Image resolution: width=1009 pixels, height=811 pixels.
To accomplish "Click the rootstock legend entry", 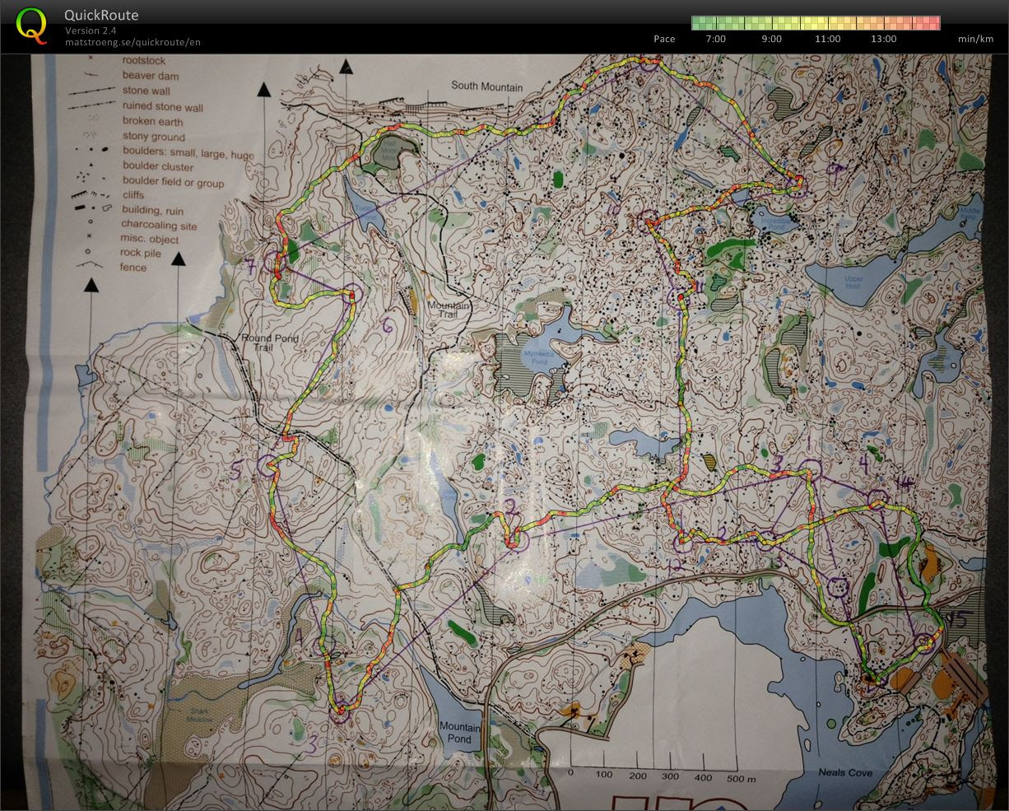I will point(144,60).
